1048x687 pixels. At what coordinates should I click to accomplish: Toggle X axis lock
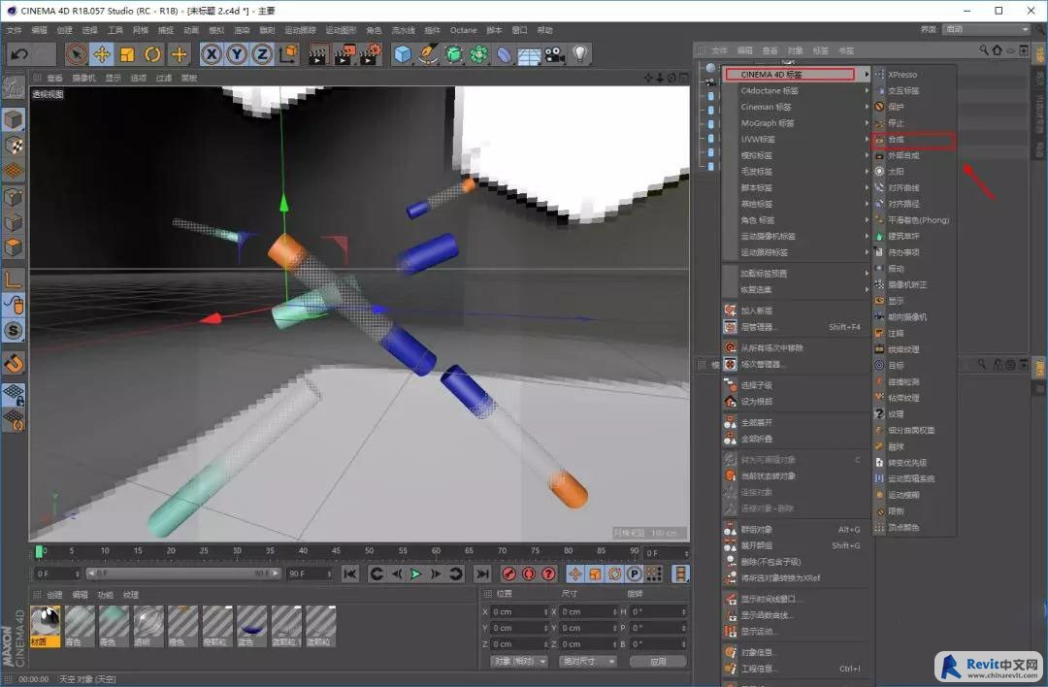tap(212, 54)
